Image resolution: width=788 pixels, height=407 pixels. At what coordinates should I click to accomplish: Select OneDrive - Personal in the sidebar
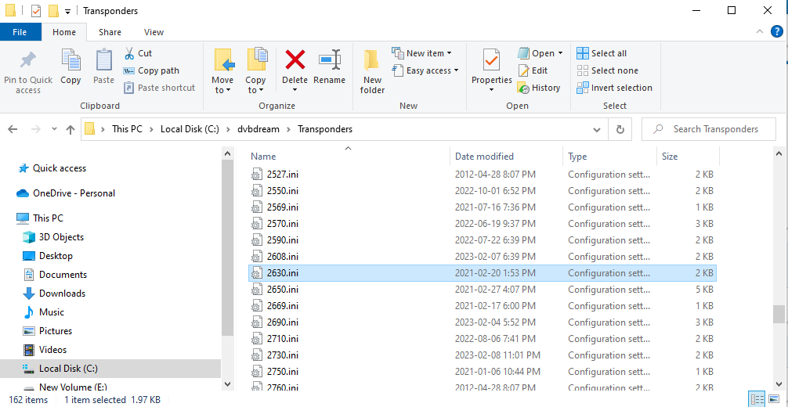(x=66, y=193)
